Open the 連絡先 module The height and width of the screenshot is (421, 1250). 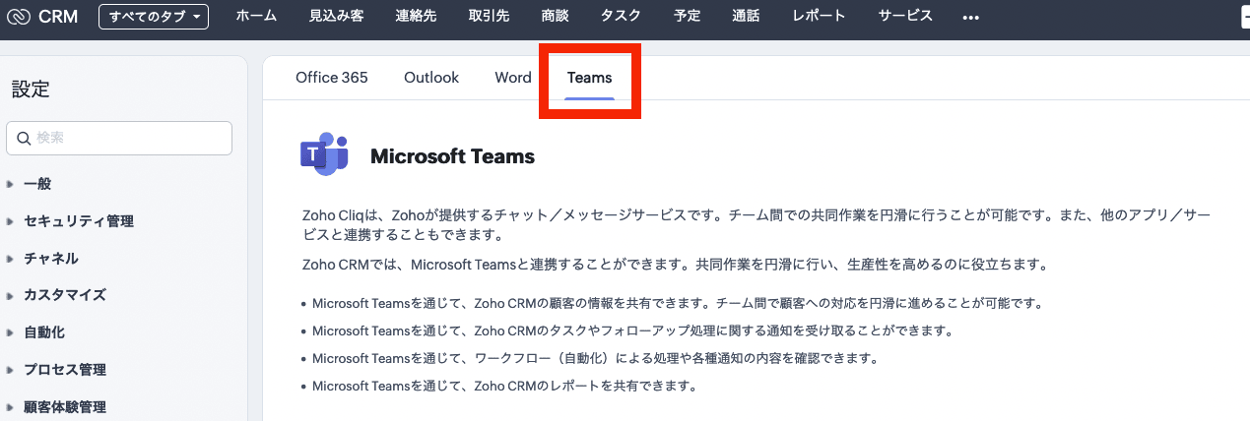click(416, 16)
